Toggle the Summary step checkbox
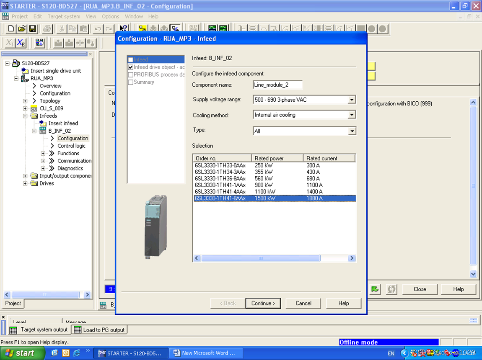 131,82
